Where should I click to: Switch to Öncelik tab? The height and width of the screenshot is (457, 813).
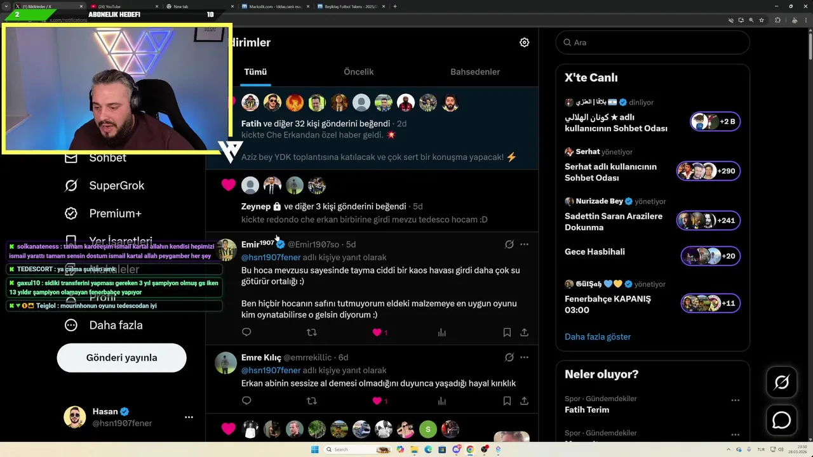tap(358, 72)
